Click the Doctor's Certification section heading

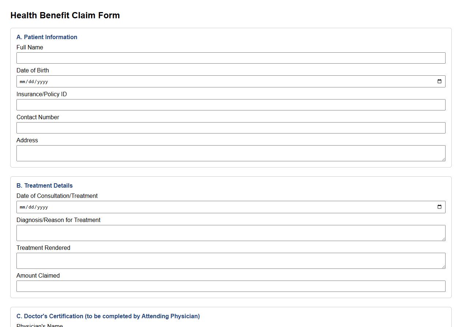pyautogui.click(x=108, y=316)
